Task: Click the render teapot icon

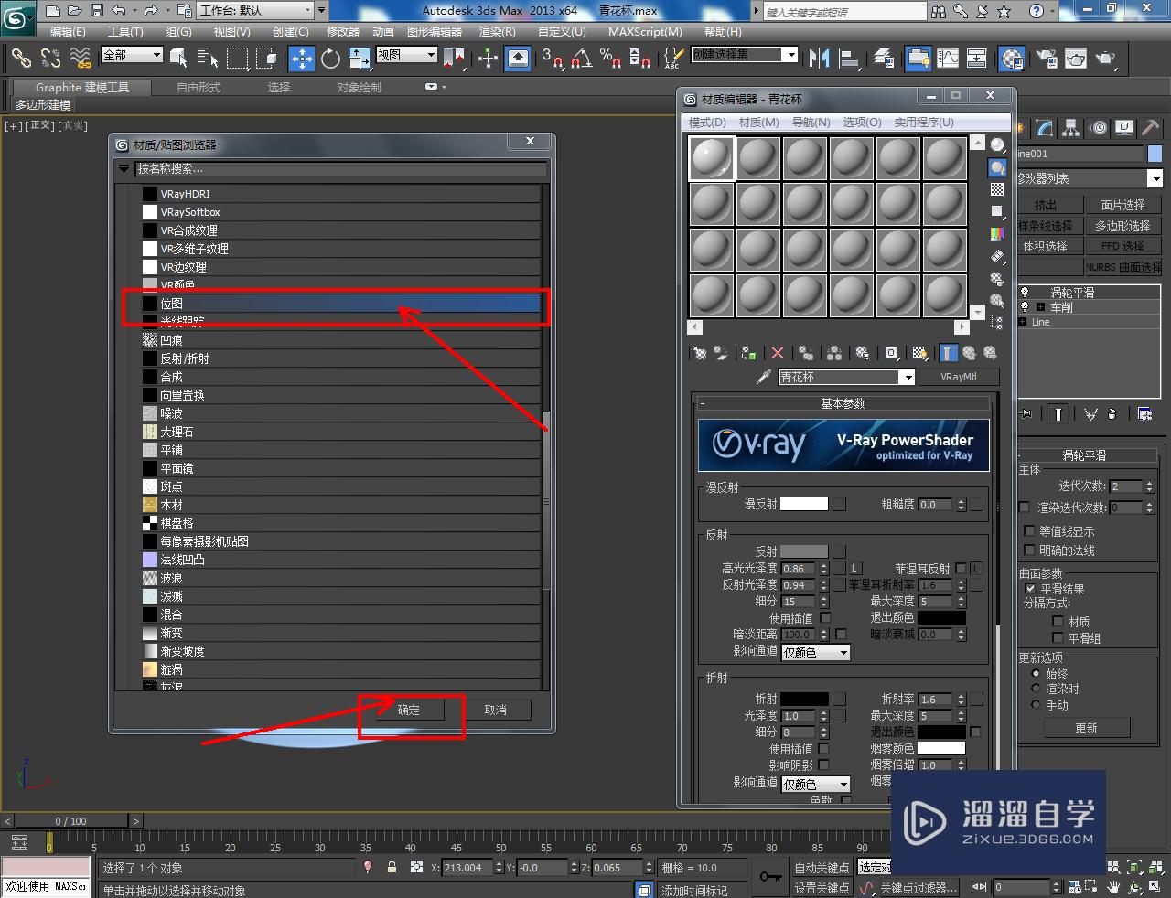Action: pos(1106,59)
